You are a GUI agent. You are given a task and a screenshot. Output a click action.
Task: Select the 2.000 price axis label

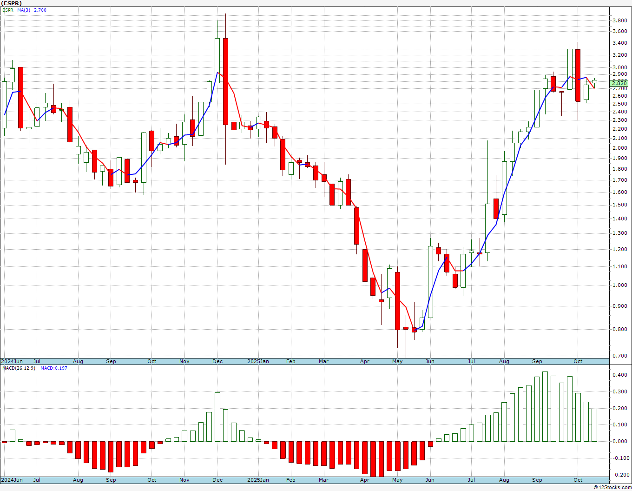coord(620,148)
